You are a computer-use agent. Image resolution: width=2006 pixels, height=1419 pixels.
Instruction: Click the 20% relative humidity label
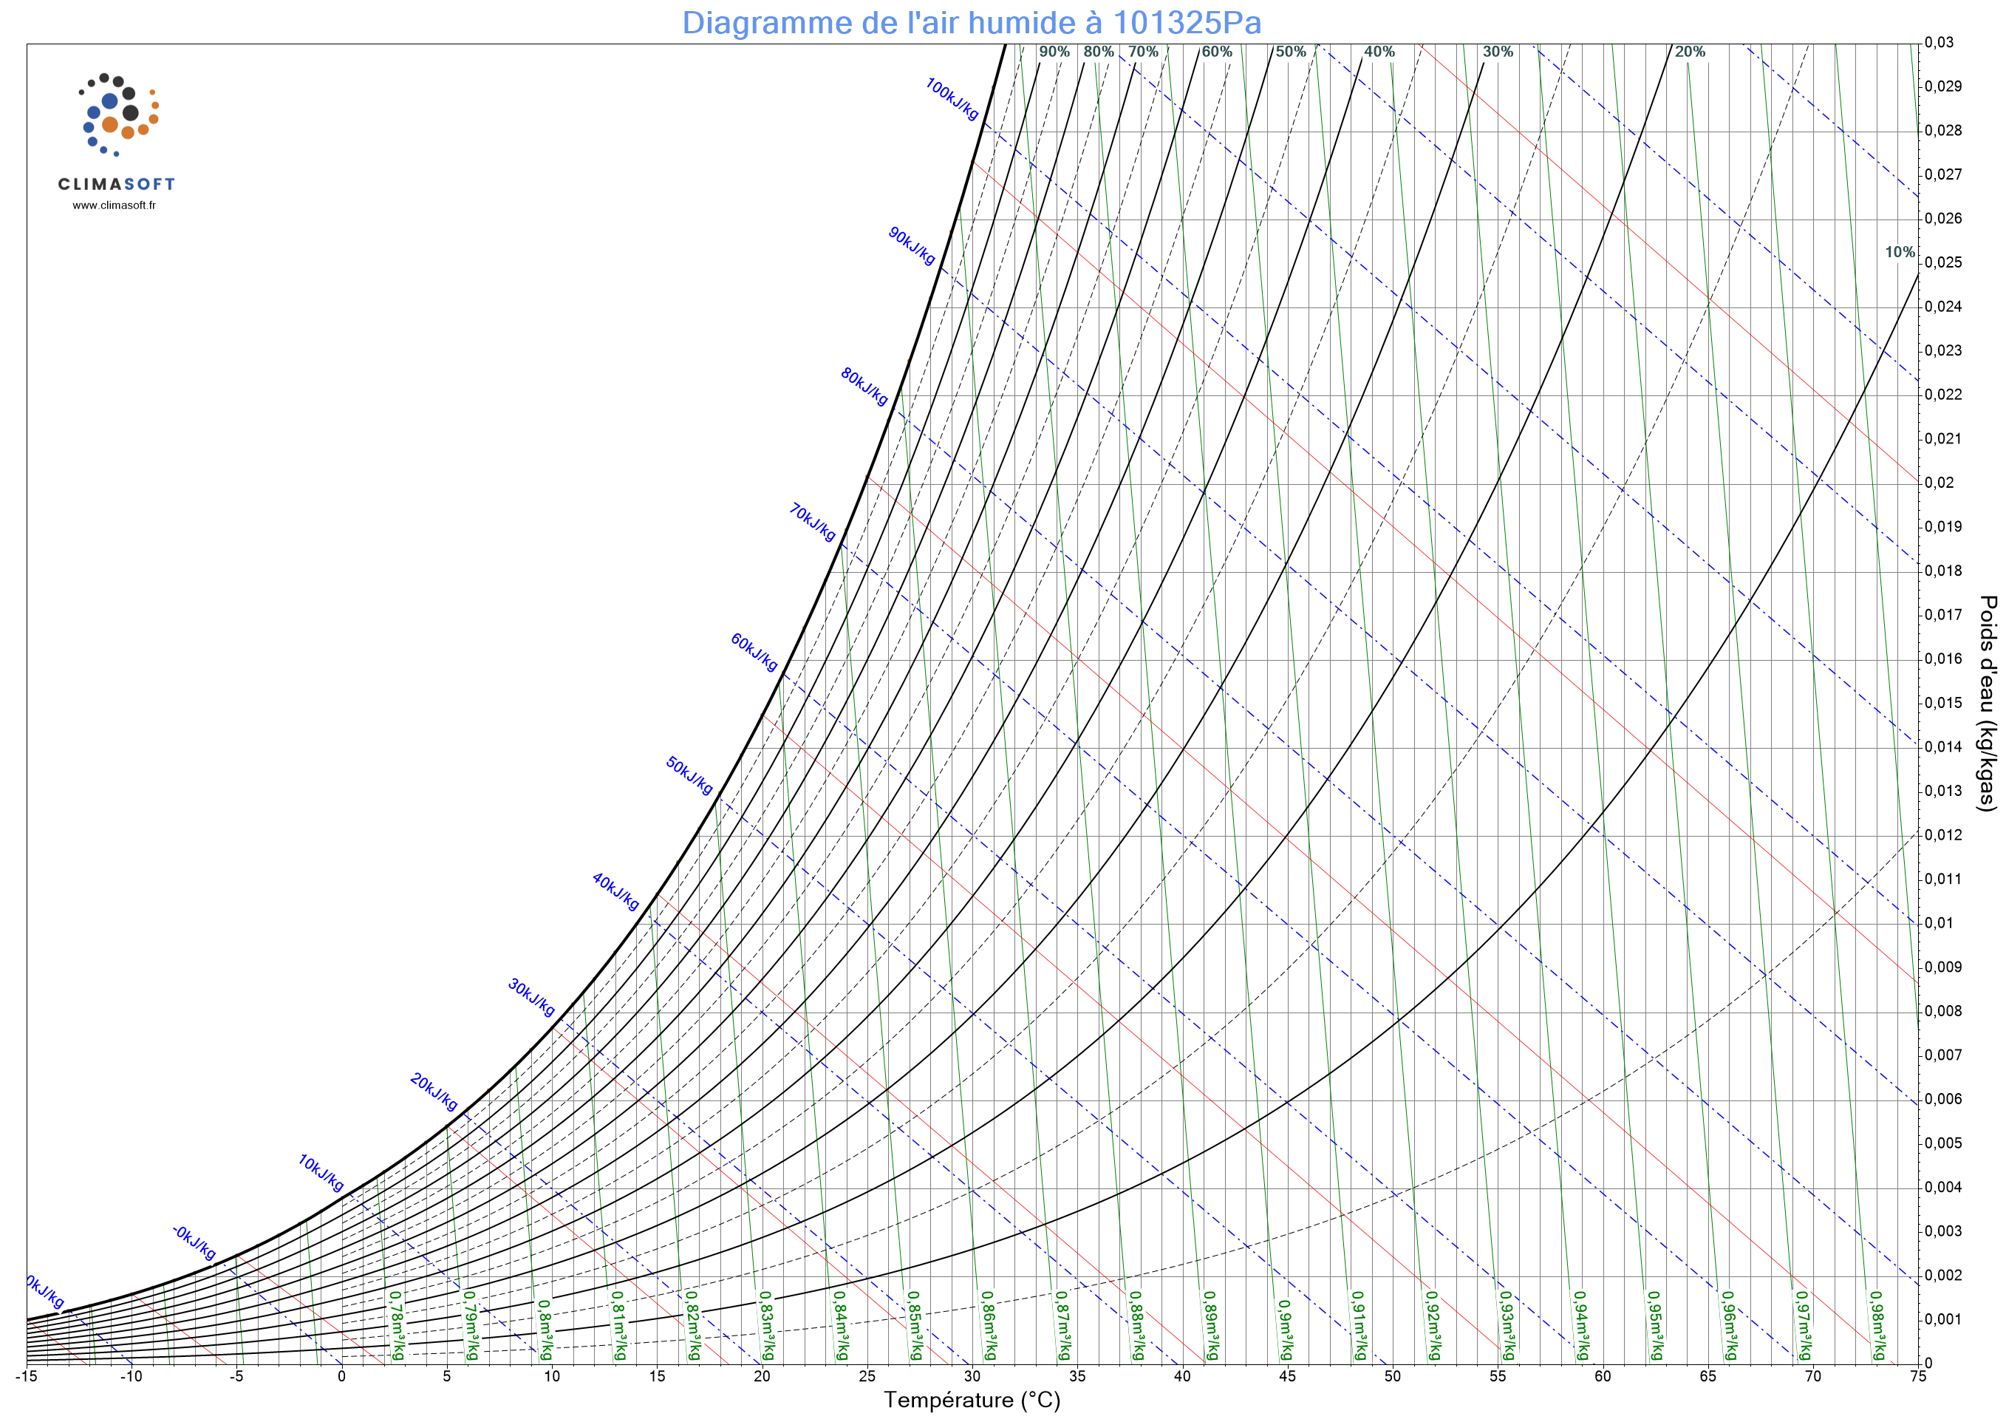(x=1690, y=52)
